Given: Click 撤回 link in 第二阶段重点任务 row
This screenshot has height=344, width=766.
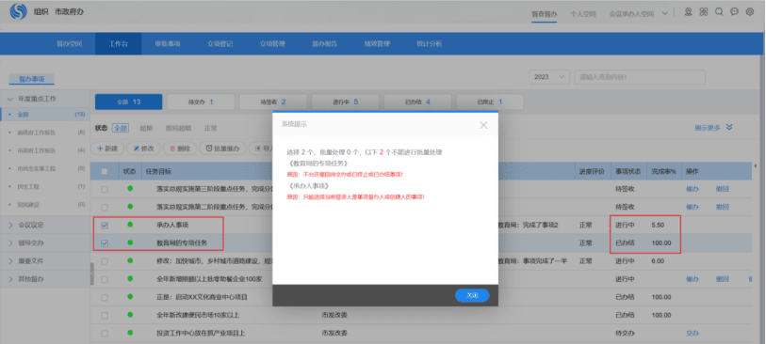Looking at the screenshot, I should (723, 207).
